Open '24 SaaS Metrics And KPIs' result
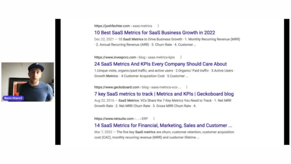The height and width of the screenshot is (164, 291). [161, 64]
